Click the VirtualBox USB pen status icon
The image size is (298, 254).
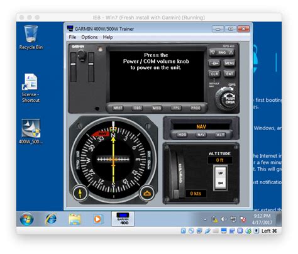pos(207,231)
